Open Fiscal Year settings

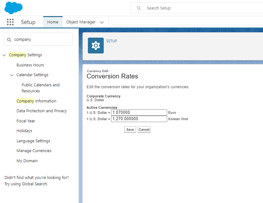[x=26, y=121]
